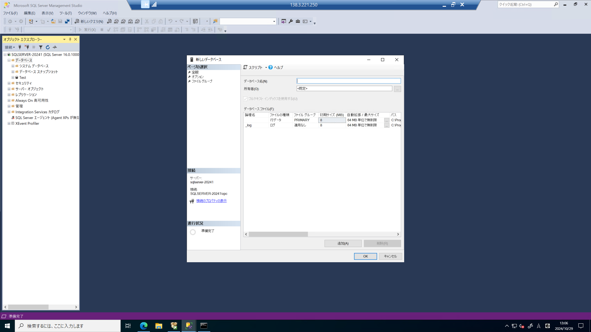Open a new query window
The image size is (591, 332).
click(x=89, y=21)
